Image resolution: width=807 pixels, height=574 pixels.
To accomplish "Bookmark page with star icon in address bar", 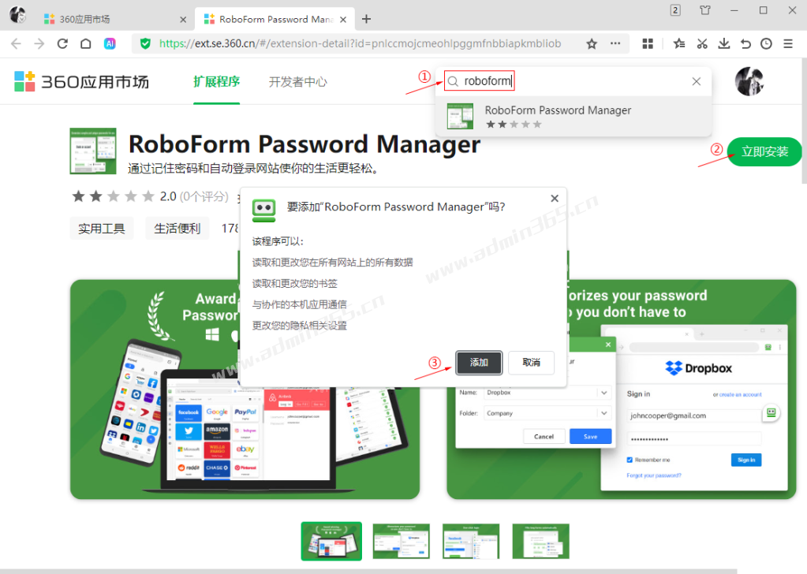I will (x=592, y=43).
